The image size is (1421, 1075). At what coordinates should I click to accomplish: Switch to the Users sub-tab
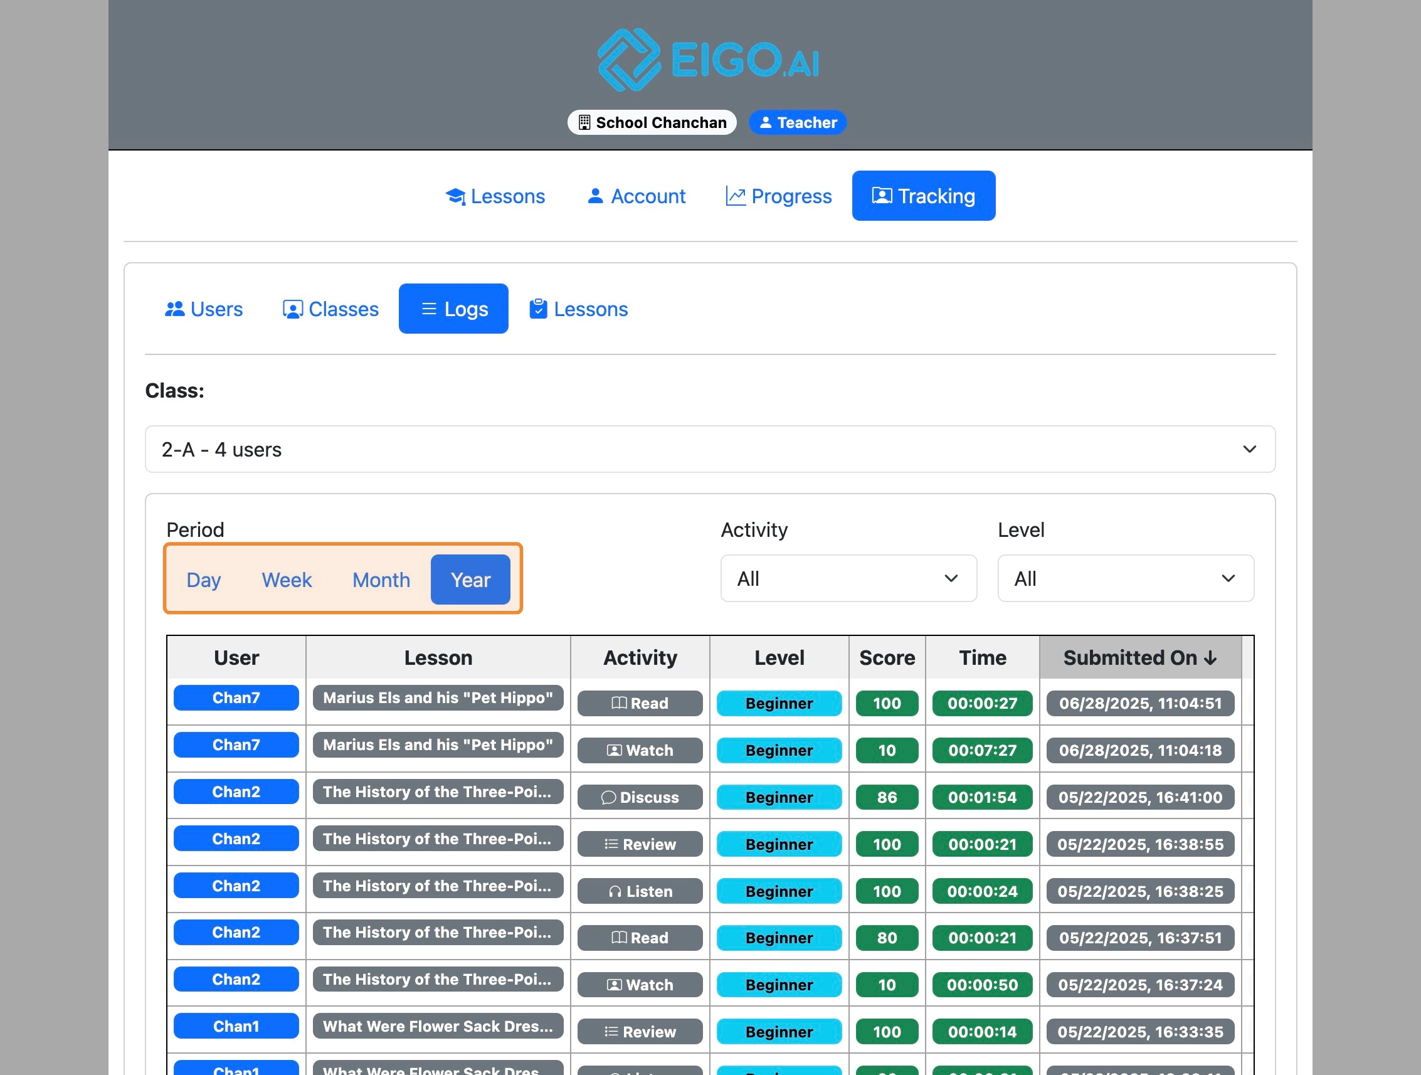coord(204,309)
